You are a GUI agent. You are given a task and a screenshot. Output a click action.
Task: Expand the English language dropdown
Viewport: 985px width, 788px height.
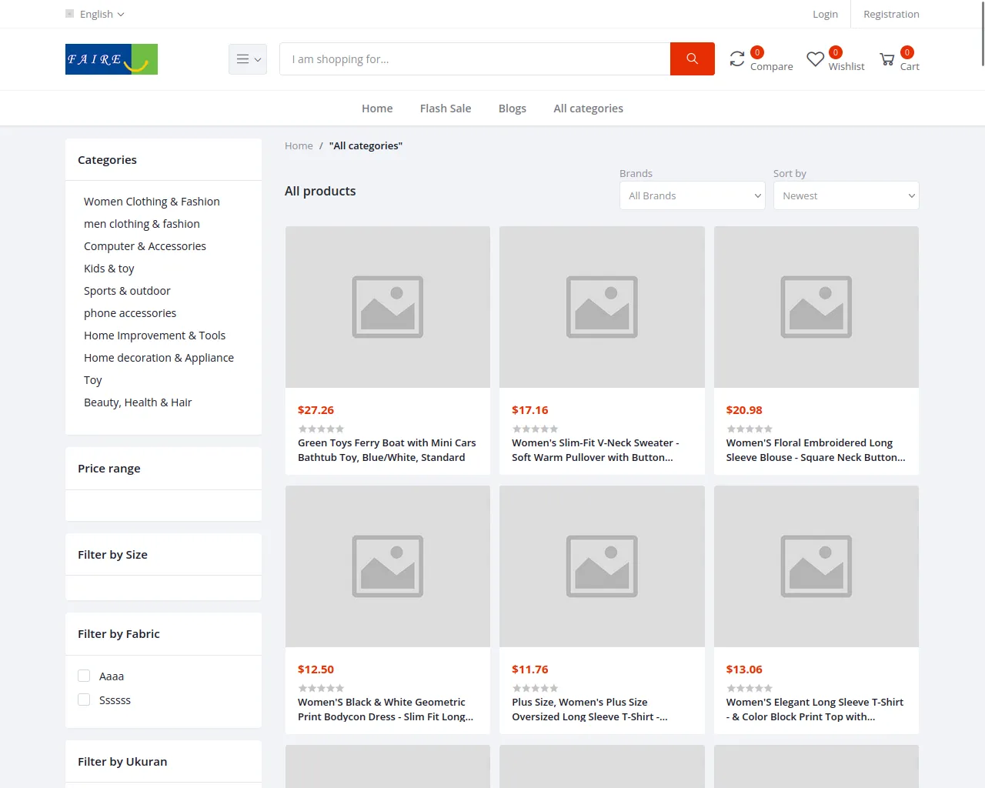click(102, 14)
